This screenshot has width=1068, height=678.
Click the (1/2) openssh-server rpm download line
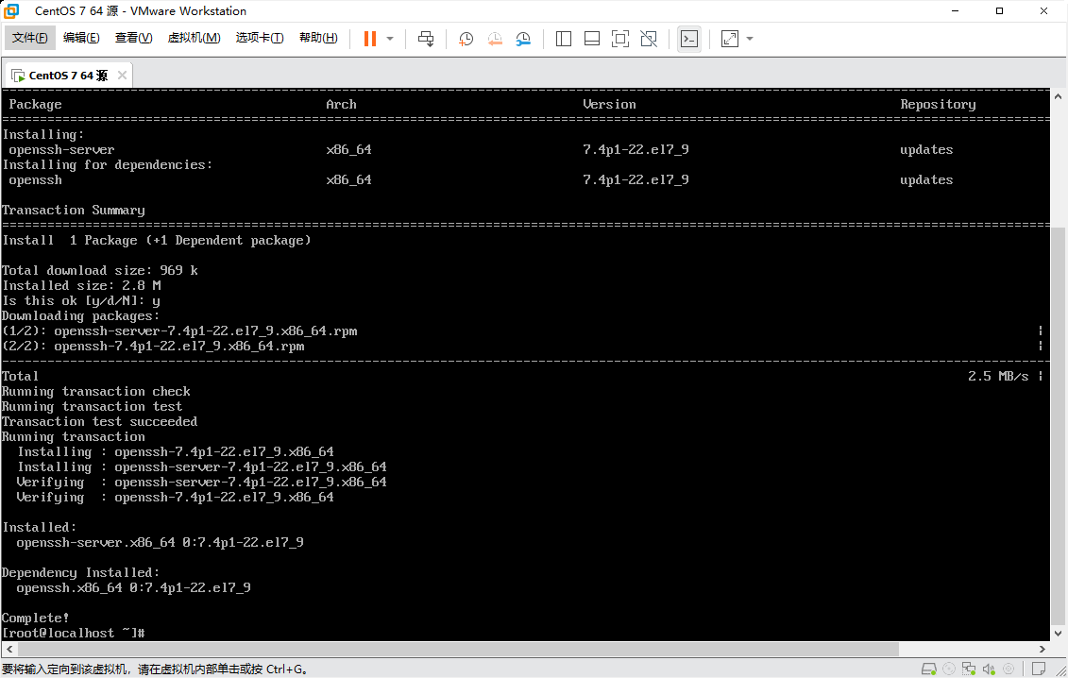coord(179,331)
